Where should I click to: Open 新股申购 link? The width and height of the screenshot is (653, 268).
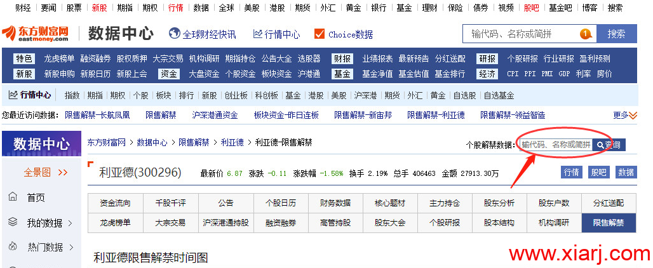coord(60,74)
